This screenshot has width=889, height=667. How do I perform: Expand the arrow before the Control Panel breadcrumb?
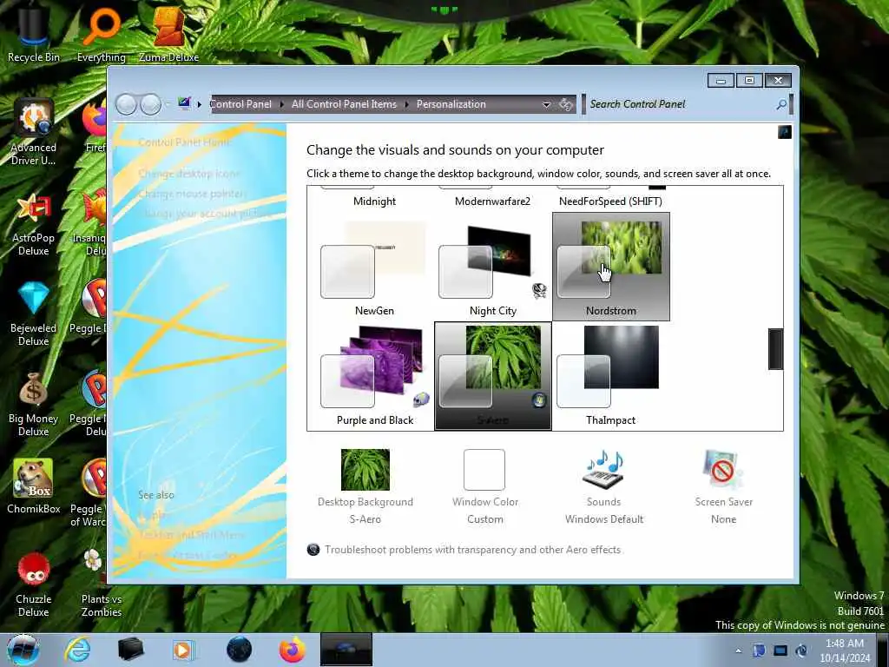pos(199,104)
